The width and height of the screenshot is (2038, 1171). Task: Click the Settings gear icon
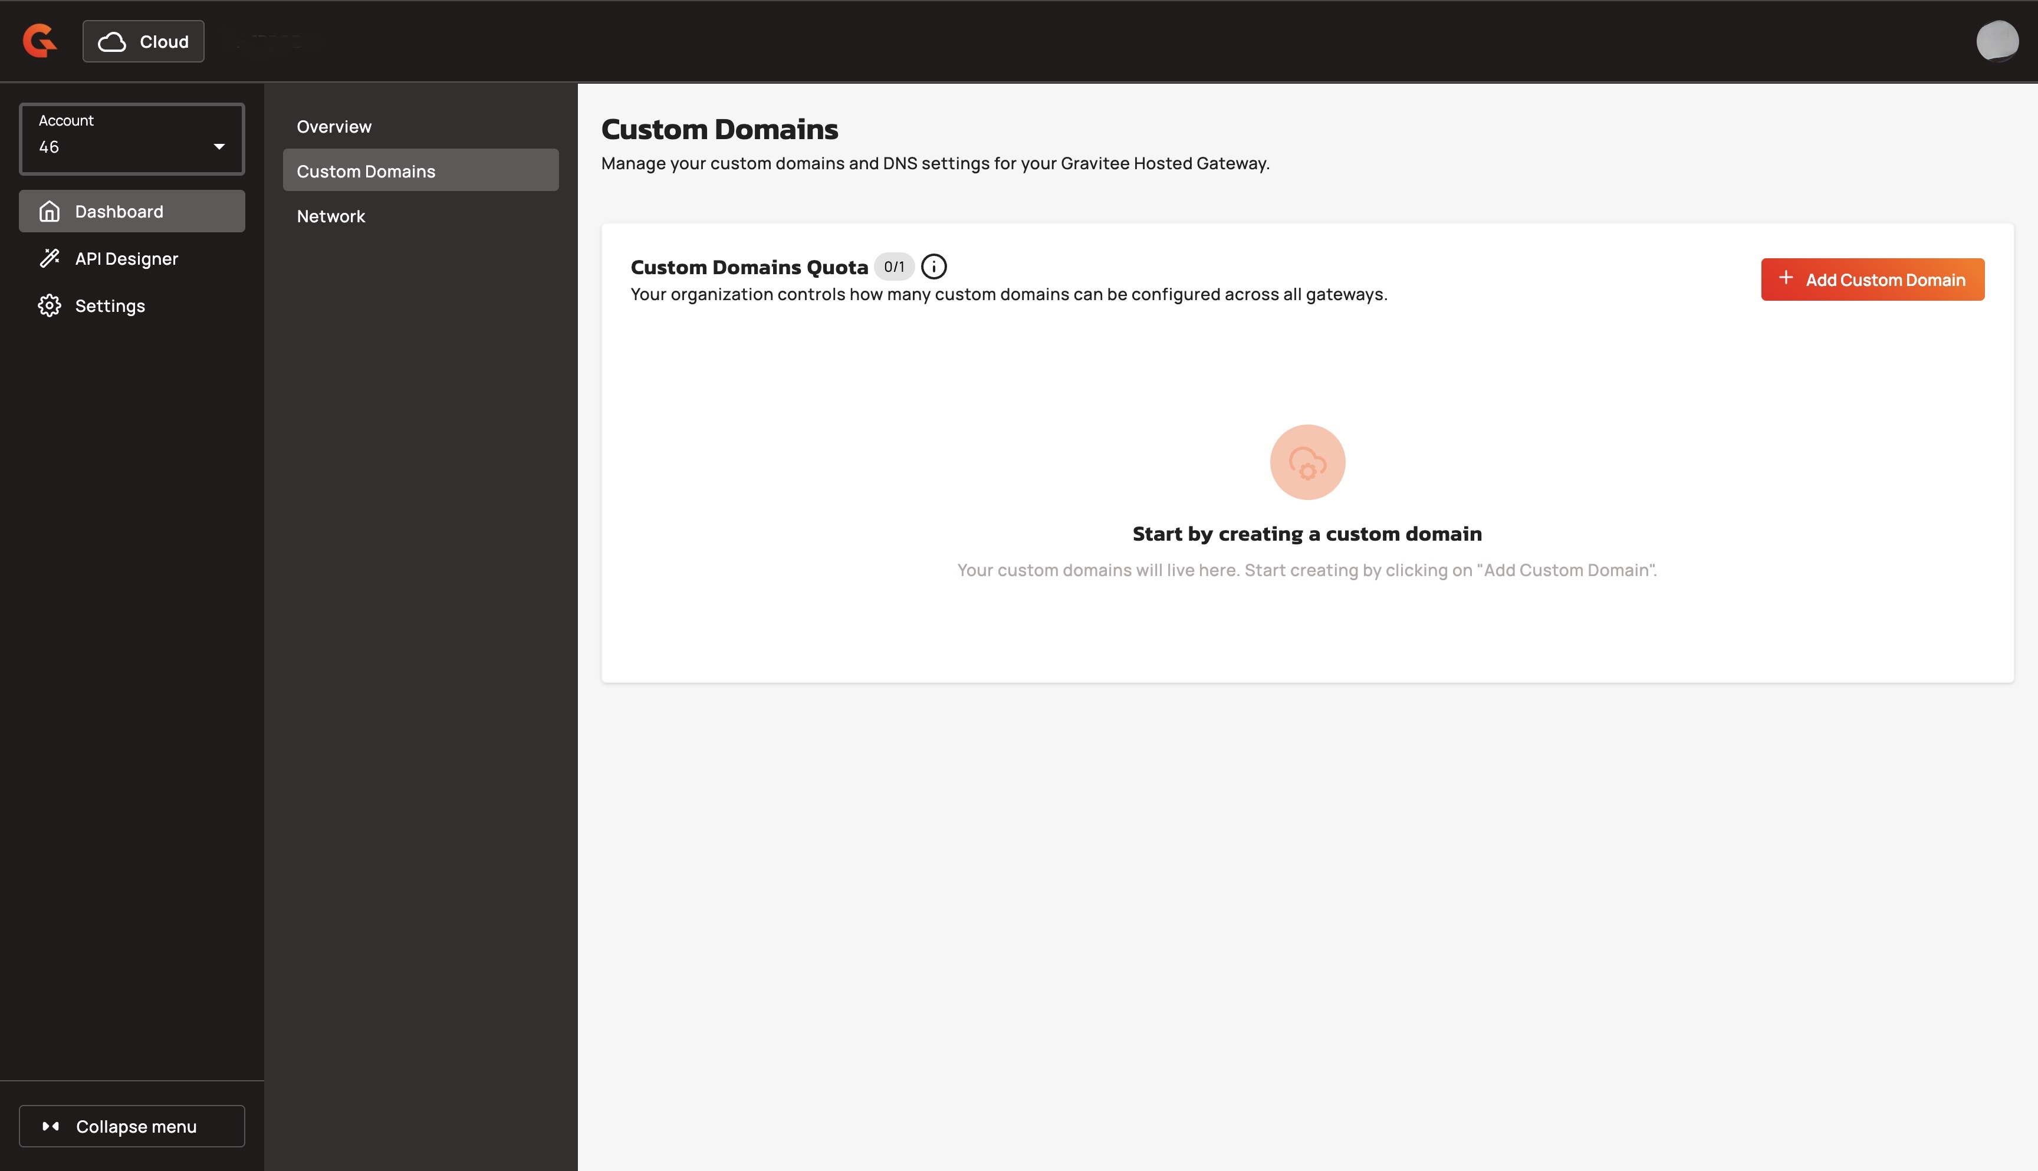pyautogui.click(x=50, y=305)
